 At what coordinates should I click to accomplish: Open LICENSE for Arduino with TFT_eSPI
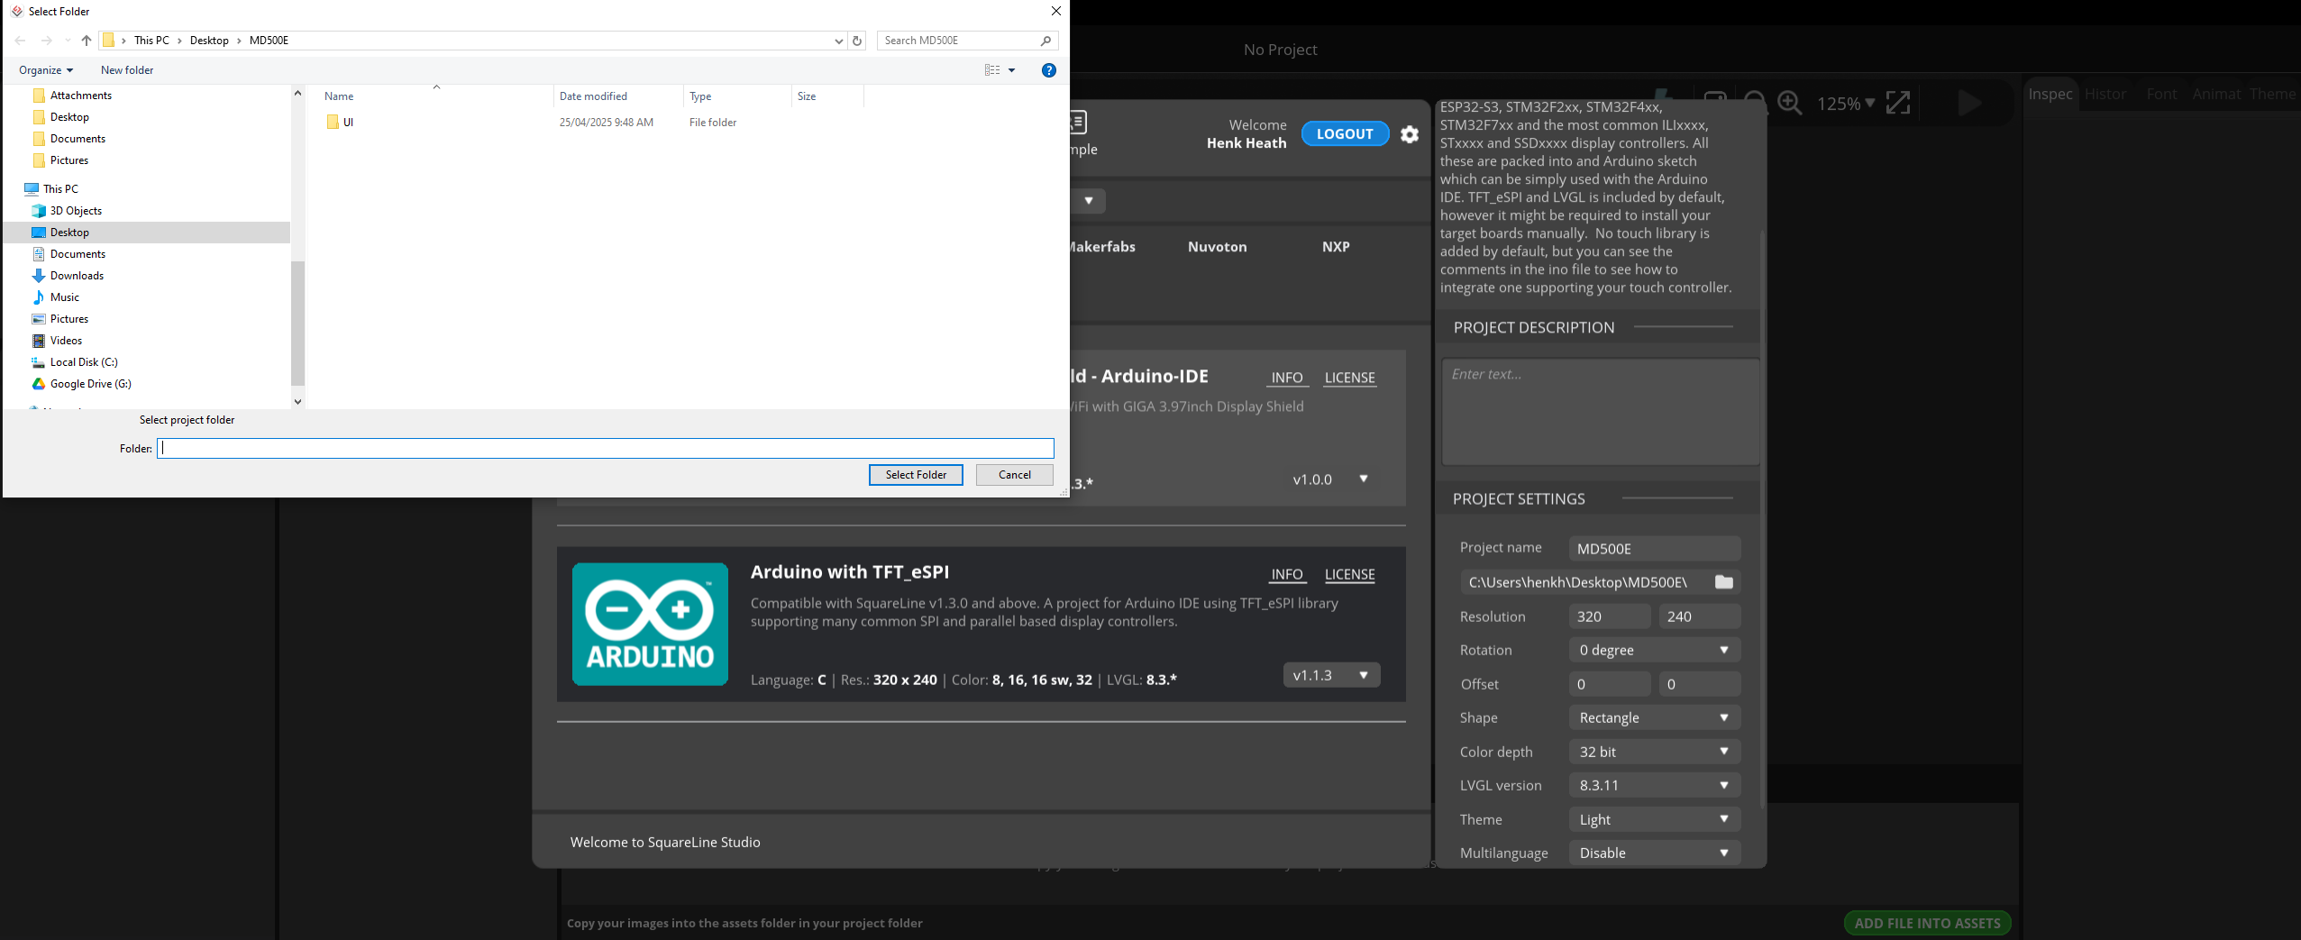[x=1349, y=574]
